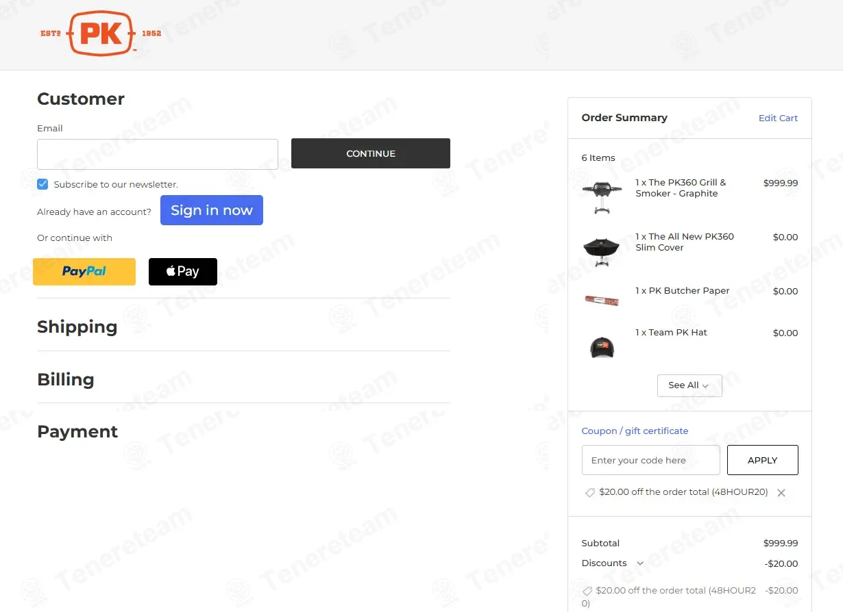
Task: Click 1 x Team PK Hat text
Action: (x=671, y=333)
